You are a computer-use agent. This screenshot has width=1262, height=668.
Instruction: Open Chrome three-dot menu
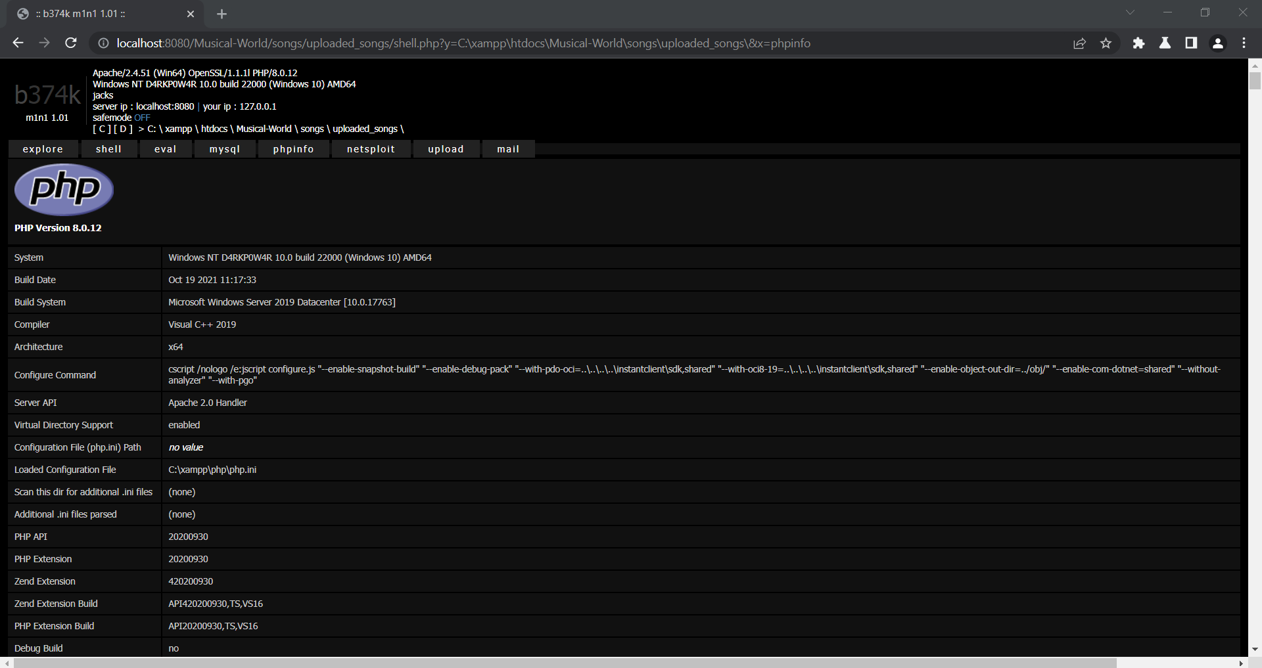pyautogui.click(x=1244, y=43)
